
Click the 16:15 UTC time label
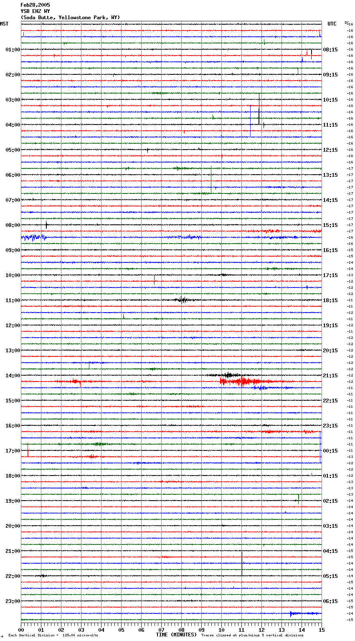tap(330, 250)
